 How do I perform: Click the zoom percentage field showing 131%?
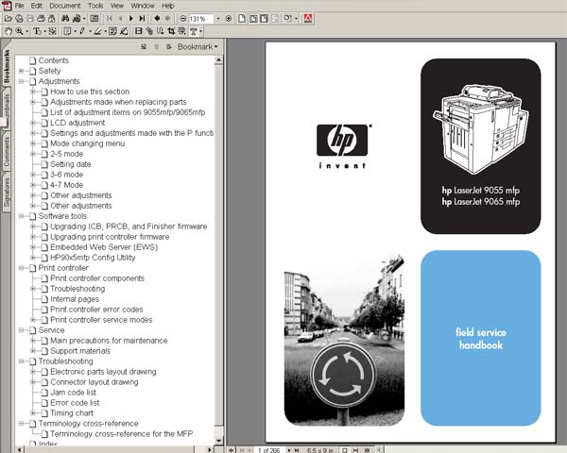click(x=201, y=19)
